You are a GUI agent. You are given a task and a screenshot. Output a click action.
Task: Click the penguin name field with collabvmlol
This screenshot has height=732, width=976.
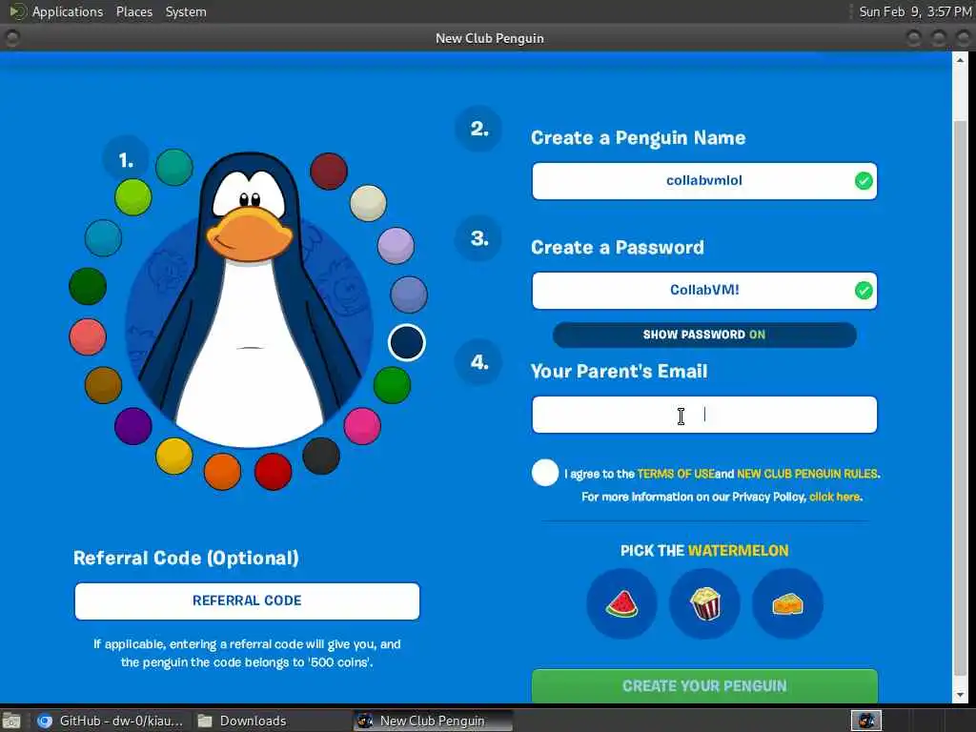[x=704, y=181]
